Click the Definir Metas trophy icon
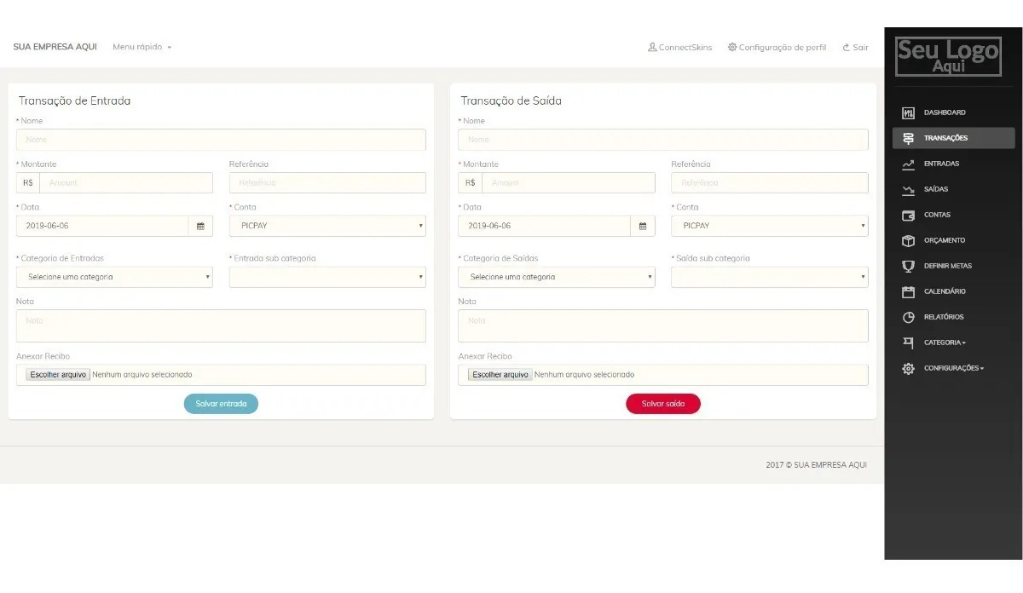Viewport: 1023px width, 593px height. click(908, 266)
